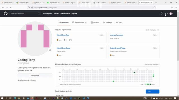
Task: Open the SplashScreenAPIApp repository
Action: (x=117, y=48)
